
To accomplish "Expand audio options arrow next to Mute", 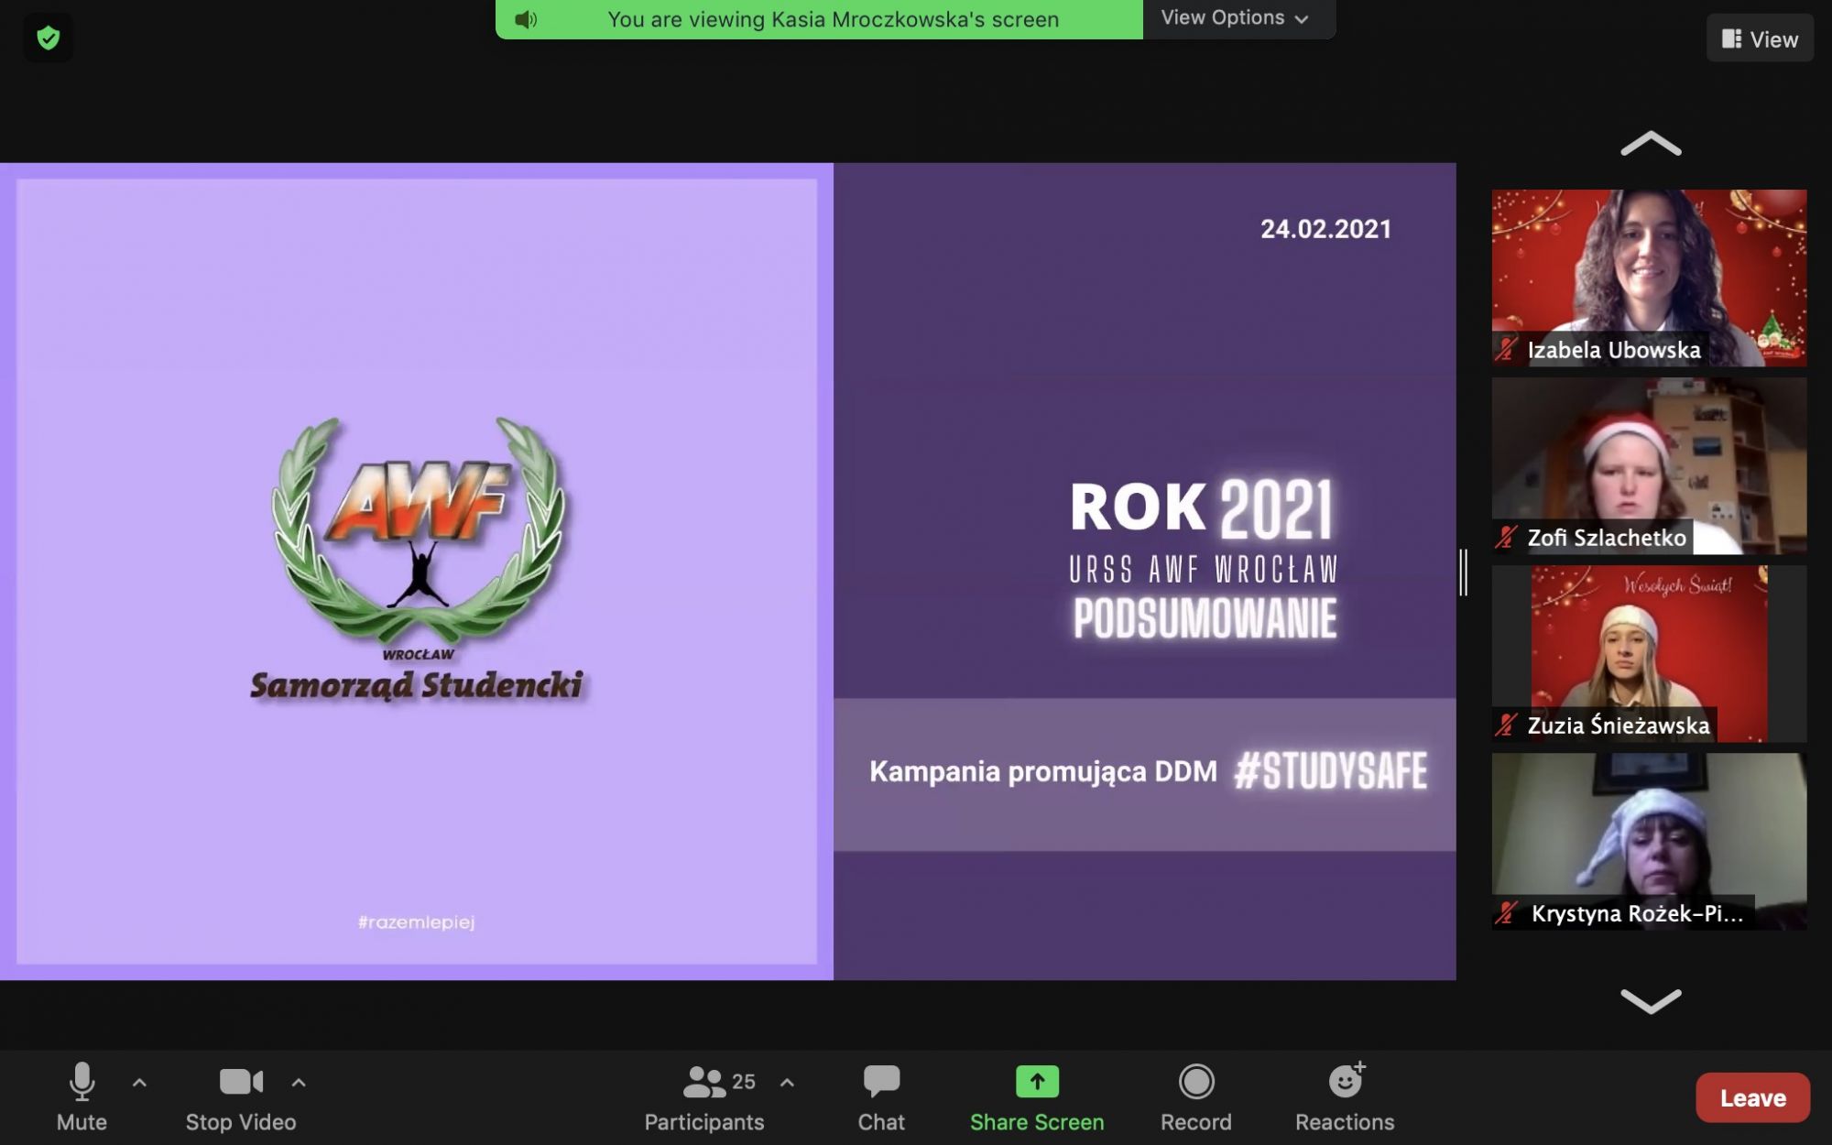I will click(139, 1083).
